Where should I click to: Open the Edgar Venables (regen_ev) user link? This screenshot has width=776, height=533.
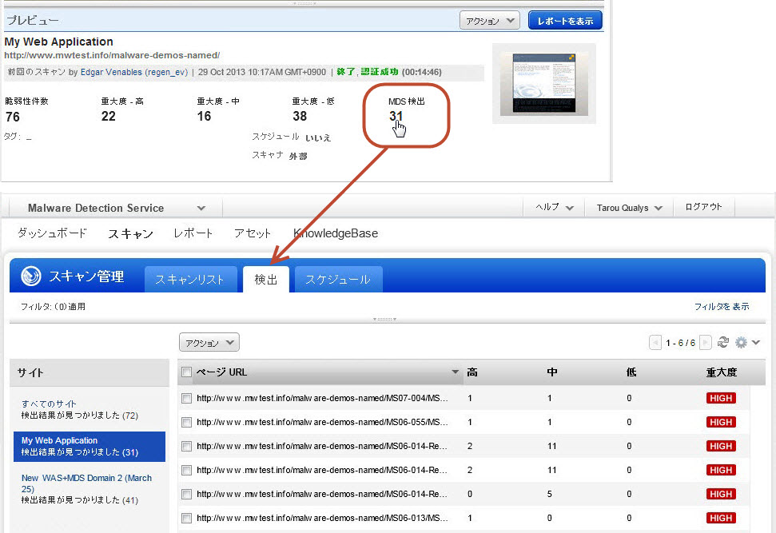point(133,71)
